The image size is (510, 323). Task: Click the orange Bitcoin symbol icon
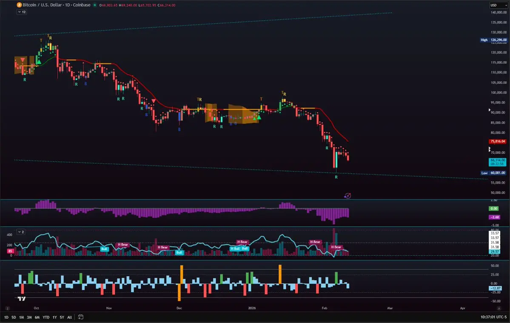pyautogui.click(x=19, y=5)
